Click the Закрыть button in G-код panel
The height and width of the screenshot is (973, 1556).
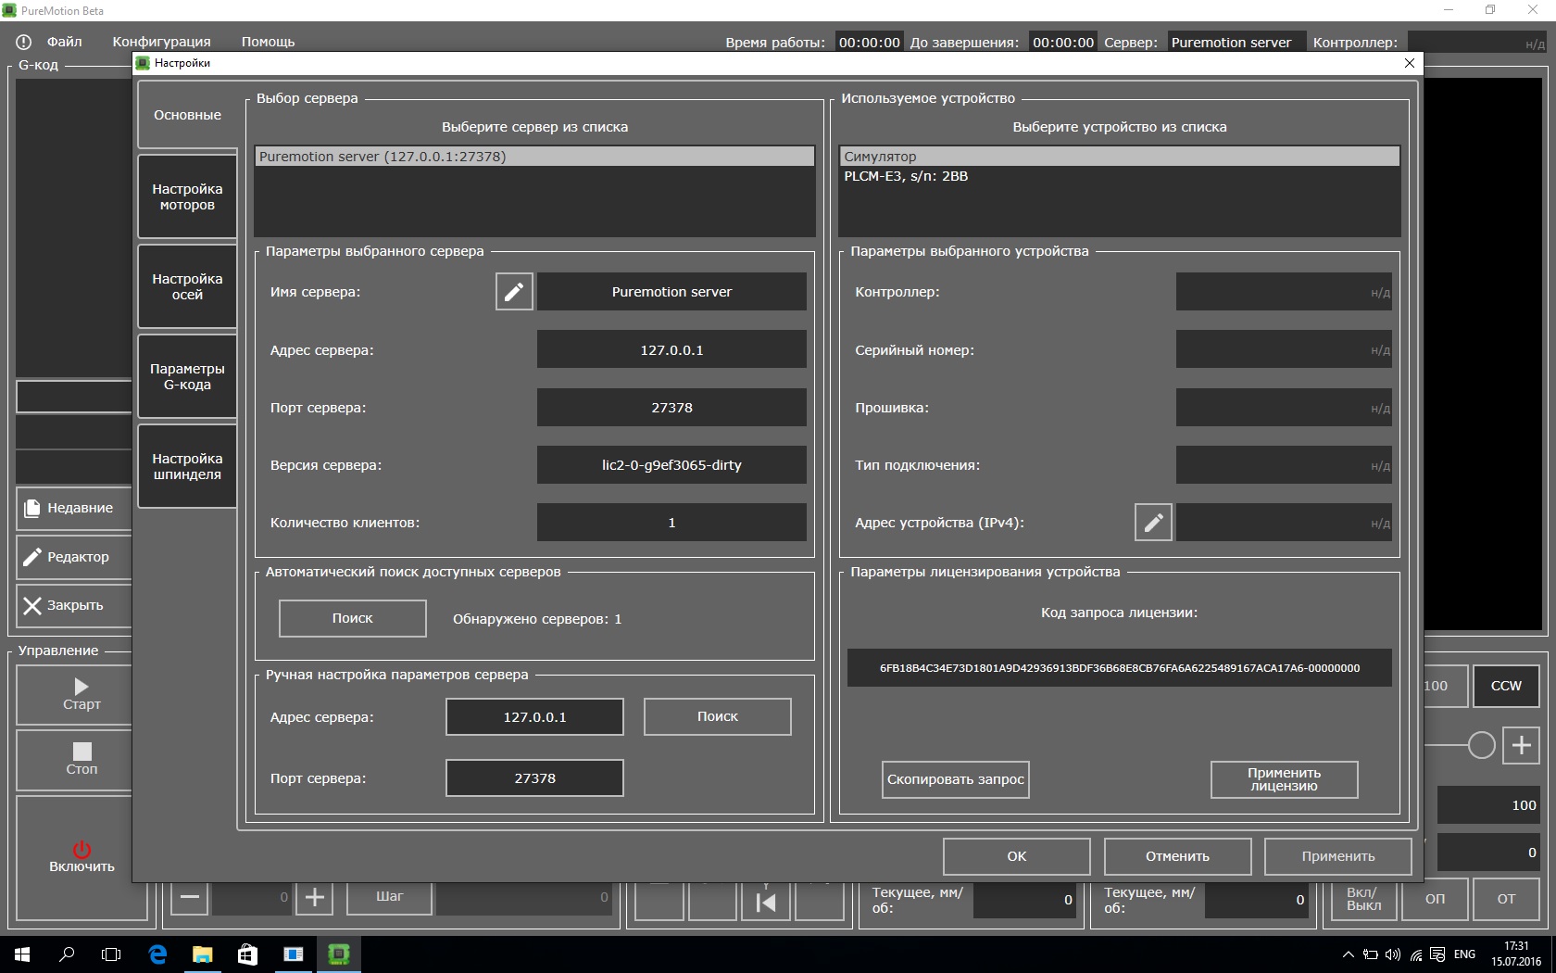(x=74, y=605)
